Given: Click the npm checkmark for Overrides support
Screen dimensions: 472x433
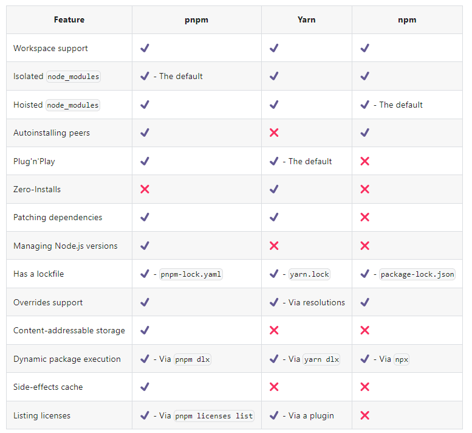Looking at the screenshot, I should [365, 302].
